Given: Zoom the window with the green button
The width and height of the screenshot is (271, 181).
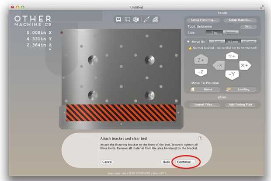Looking at the screenshot, I should coord(23,7).
